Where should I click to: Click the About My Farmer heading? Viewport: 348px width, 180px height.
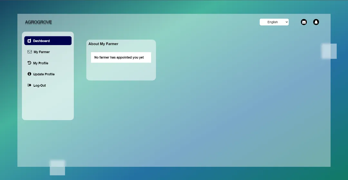tap(103, 44)
